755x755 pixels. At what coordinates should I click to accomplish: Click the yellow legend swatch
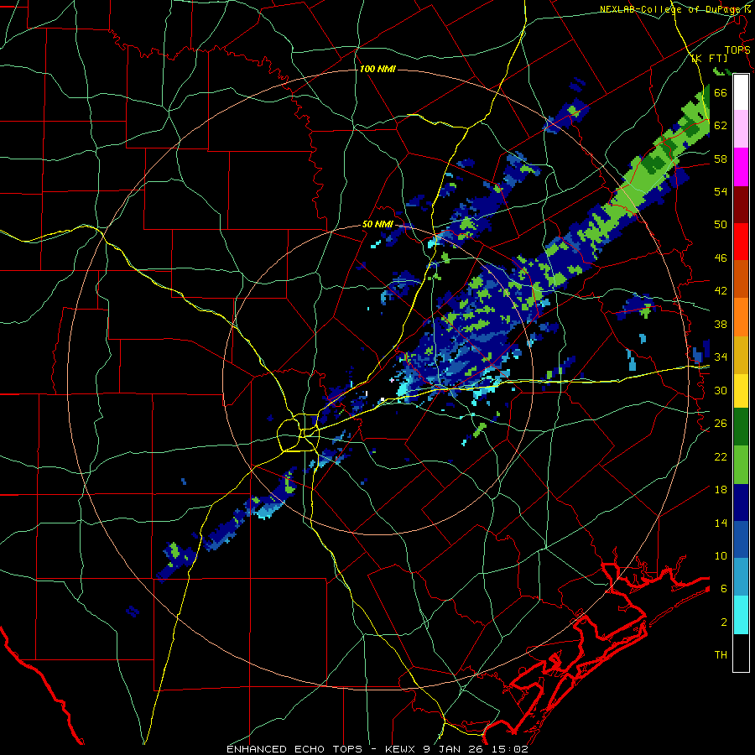(741, 390)
